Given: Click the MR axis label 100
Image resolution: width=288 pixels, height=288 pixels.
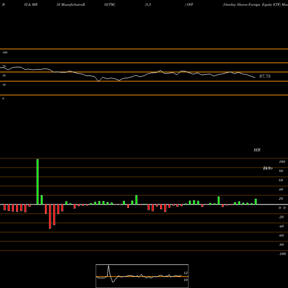Looking at the screenshot, I should click(282, 162).
